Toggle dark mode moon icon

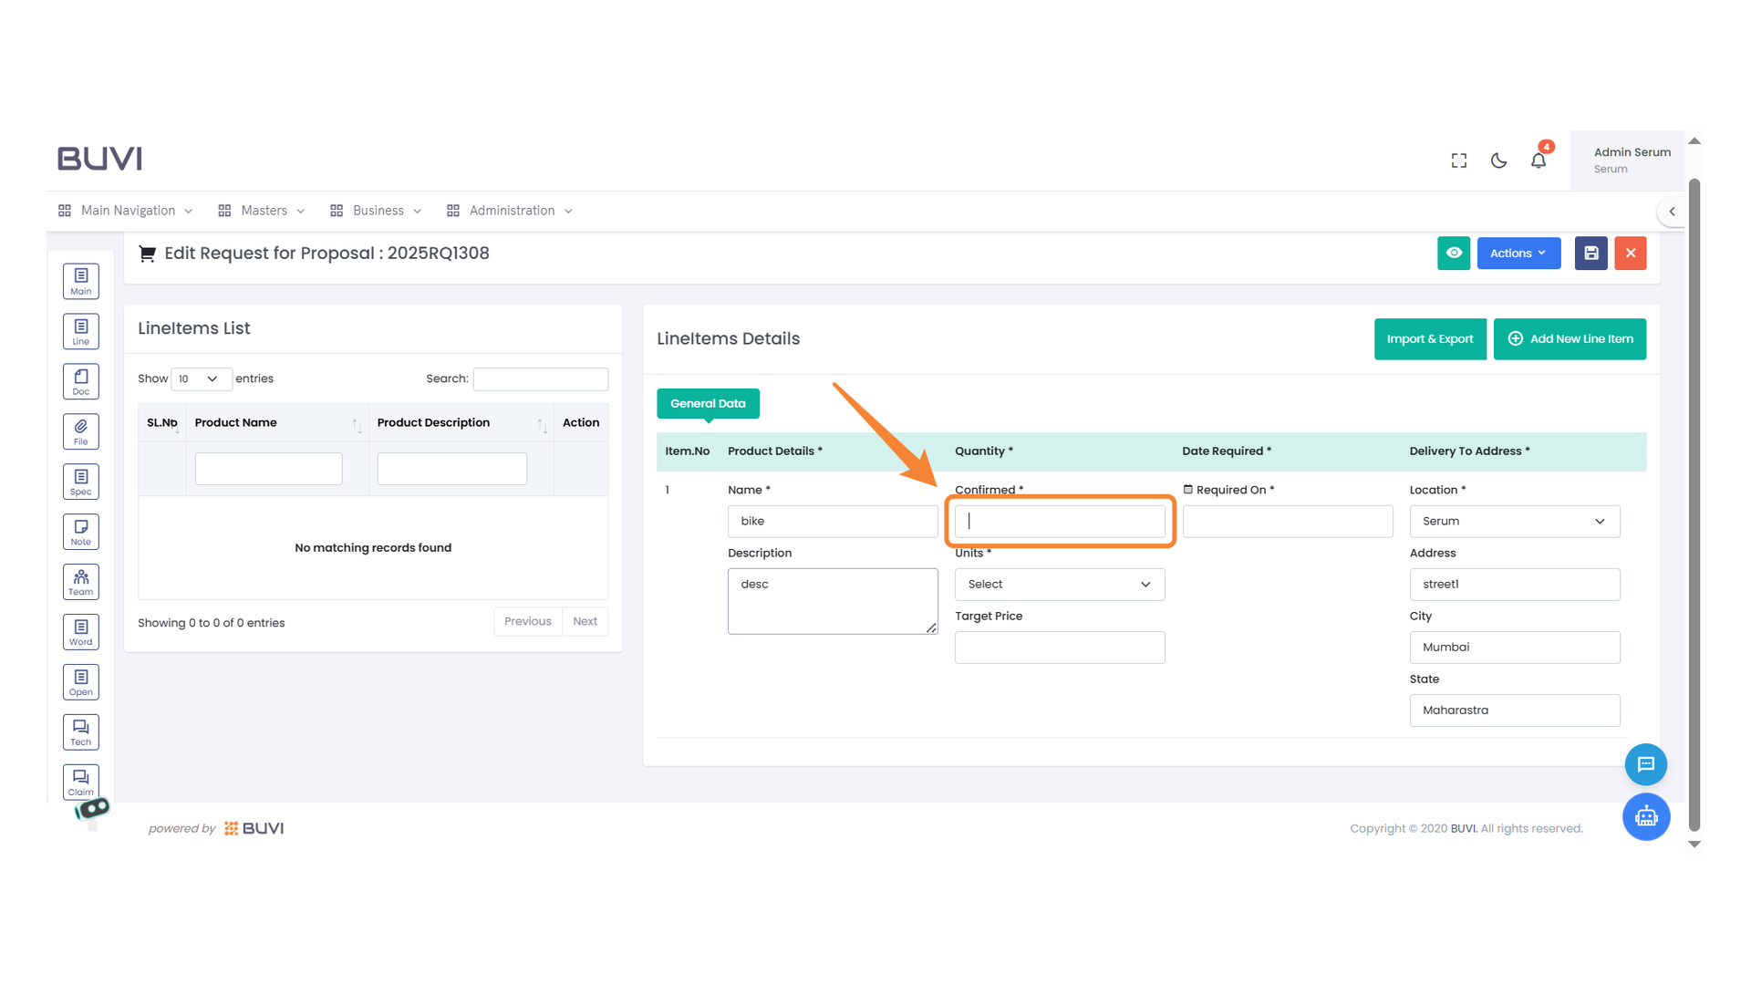1498,161
